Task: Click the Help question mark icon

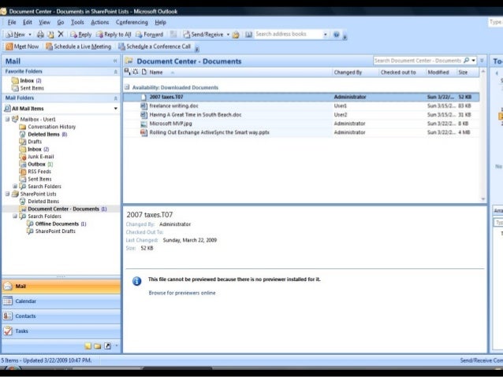Action: [336, 35]
